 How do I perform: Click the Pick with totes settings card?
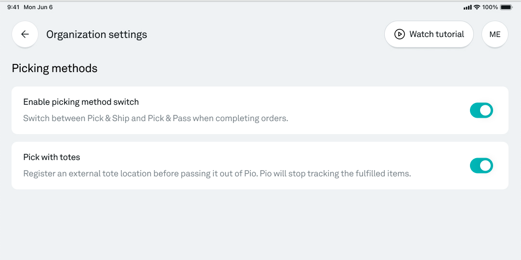click(260, 165)
